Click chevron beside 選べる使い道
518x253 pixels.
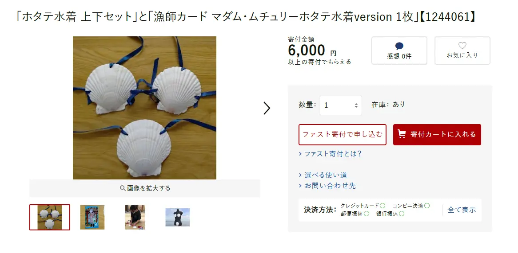[300, 175]
